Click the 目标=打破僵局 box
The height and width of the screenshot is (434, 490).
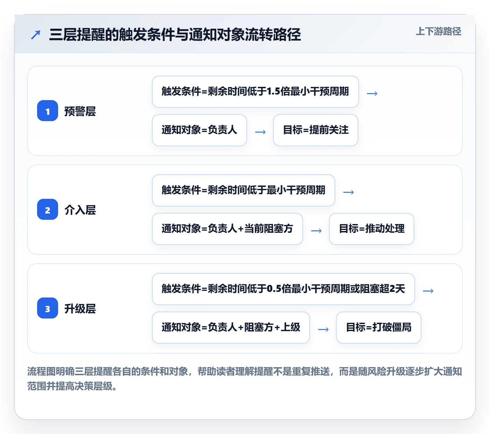379,328
